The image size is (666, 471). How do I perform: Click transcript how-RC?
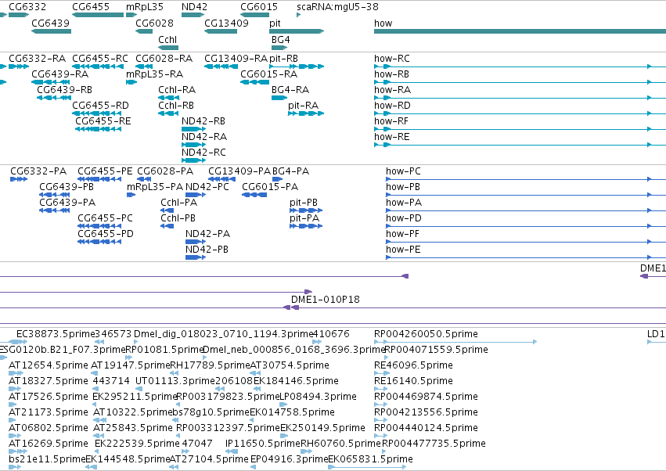pyautogui.click(x=391, y=58)
